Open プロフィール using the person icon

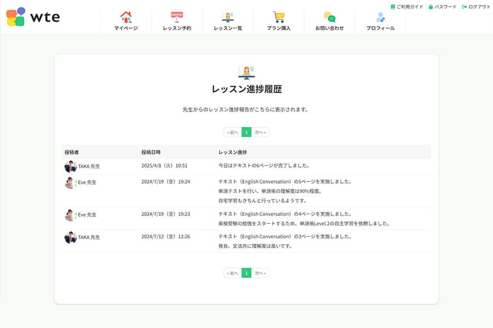(x=380, y=15)
